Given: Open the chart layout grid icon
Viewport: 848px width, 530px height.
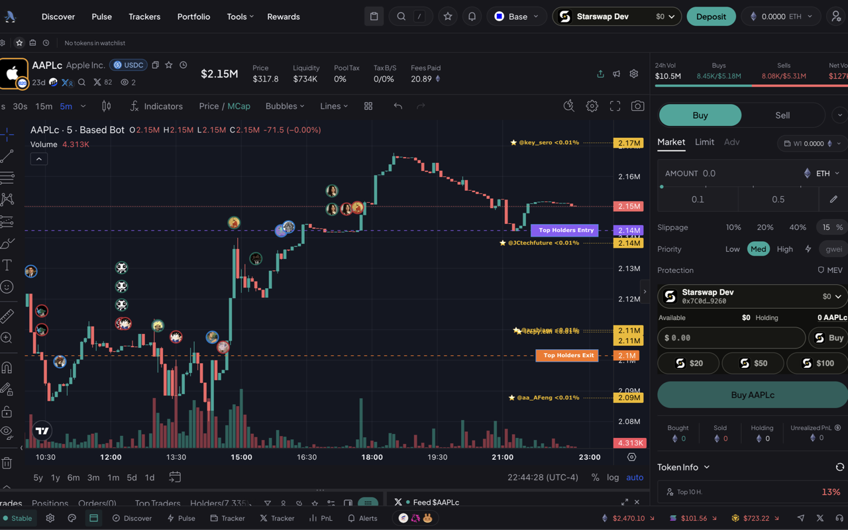Looking at the screenshot, I should (368, 106).
